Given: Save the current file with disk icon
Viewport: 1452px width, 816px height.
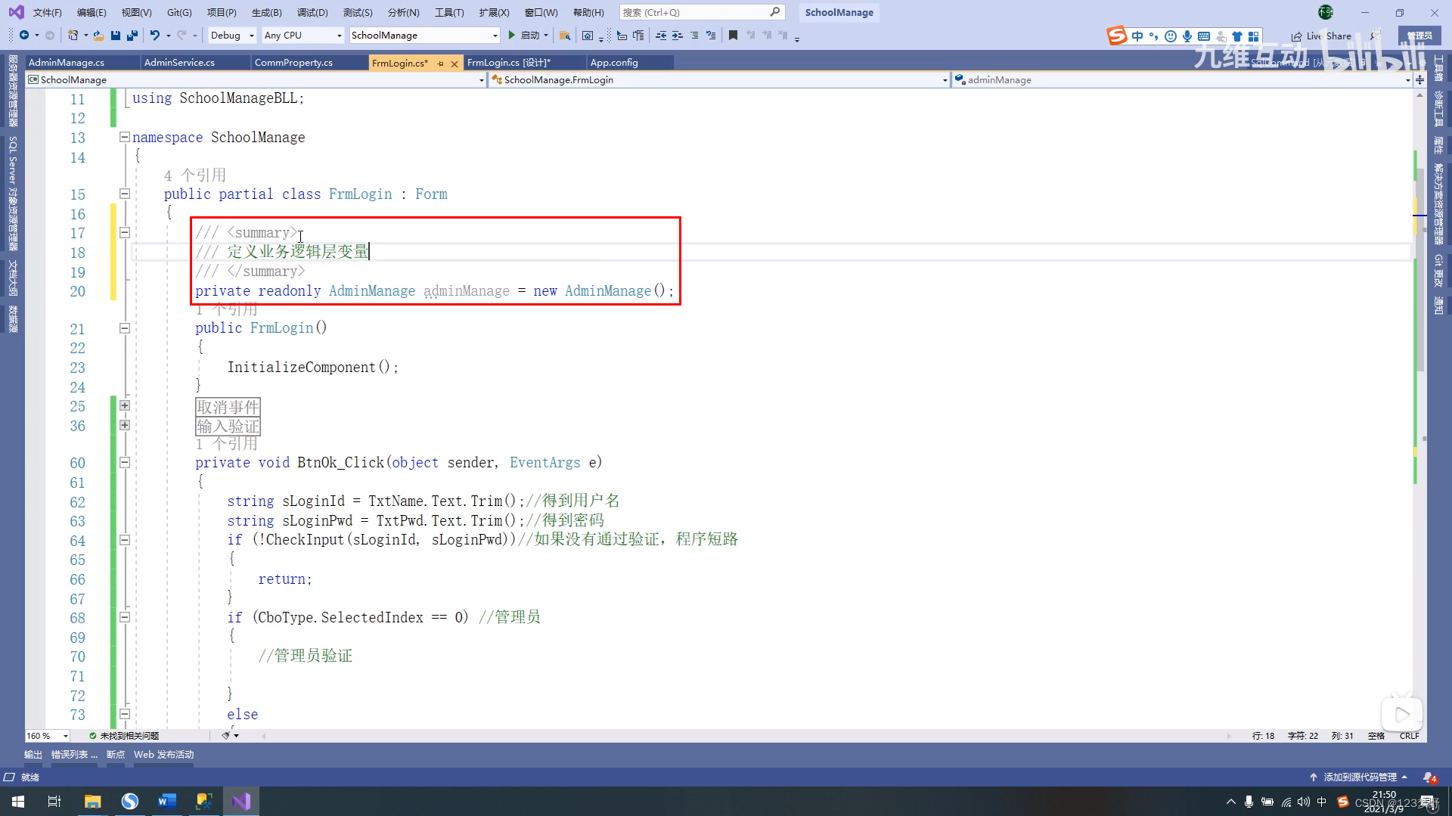Looking at the screenshot, I should click(116, 36).
